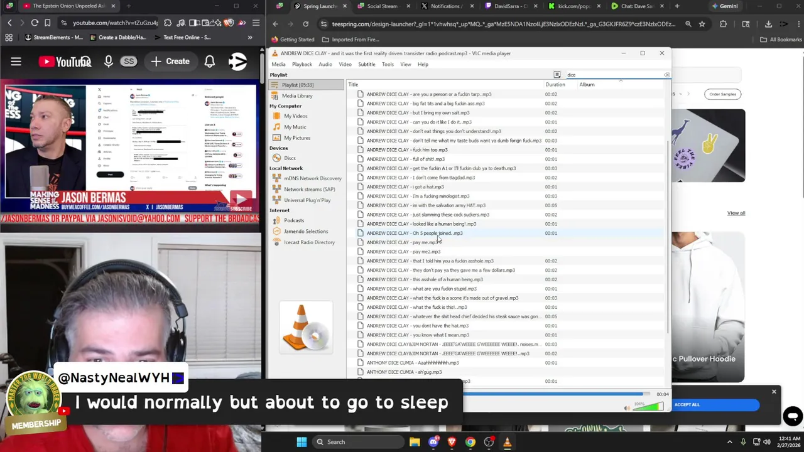Toggle VLC playlist view mode icon
The image size is (804, 452).
click(557, 75)
